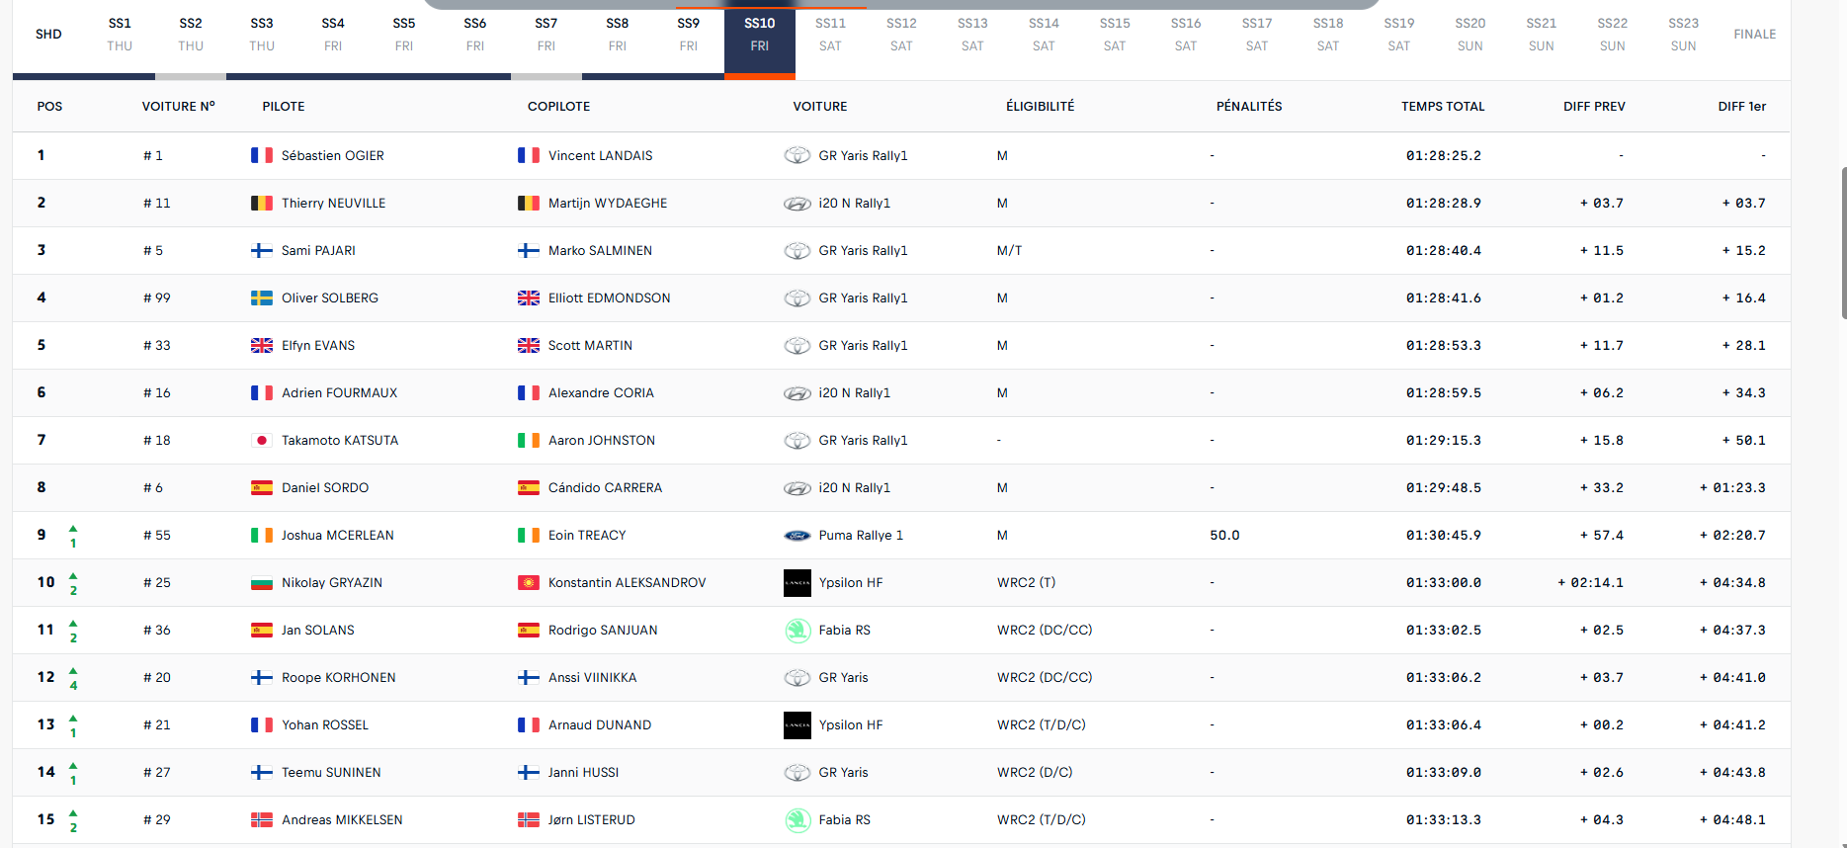This screenshot has width=1847, height=848.
Task: Click the Bulgarian flag beside Nikolay GRYAZIN
Action: (x=262, y=582)
